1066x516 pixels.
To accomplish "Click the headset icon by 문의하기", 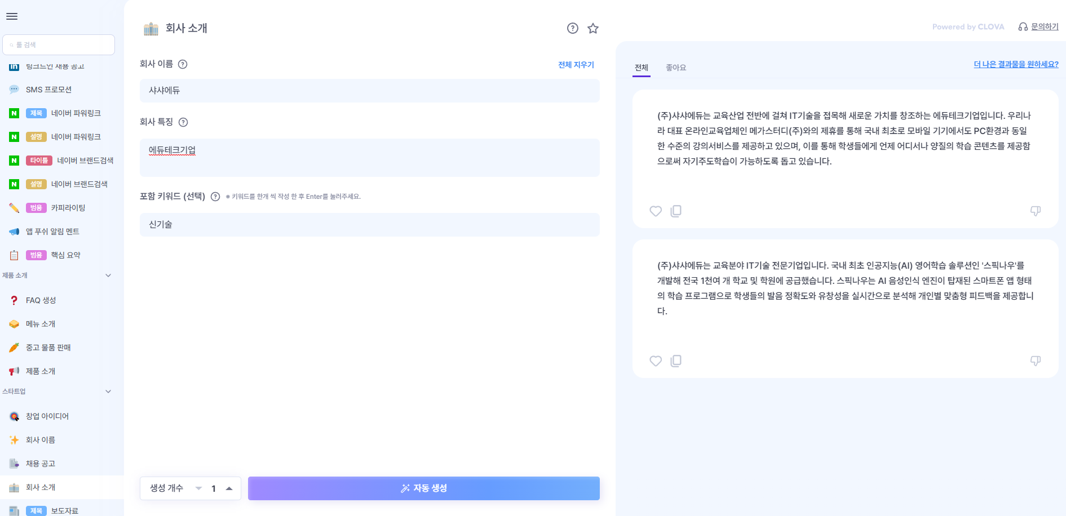I will [x=1023, y=27].
